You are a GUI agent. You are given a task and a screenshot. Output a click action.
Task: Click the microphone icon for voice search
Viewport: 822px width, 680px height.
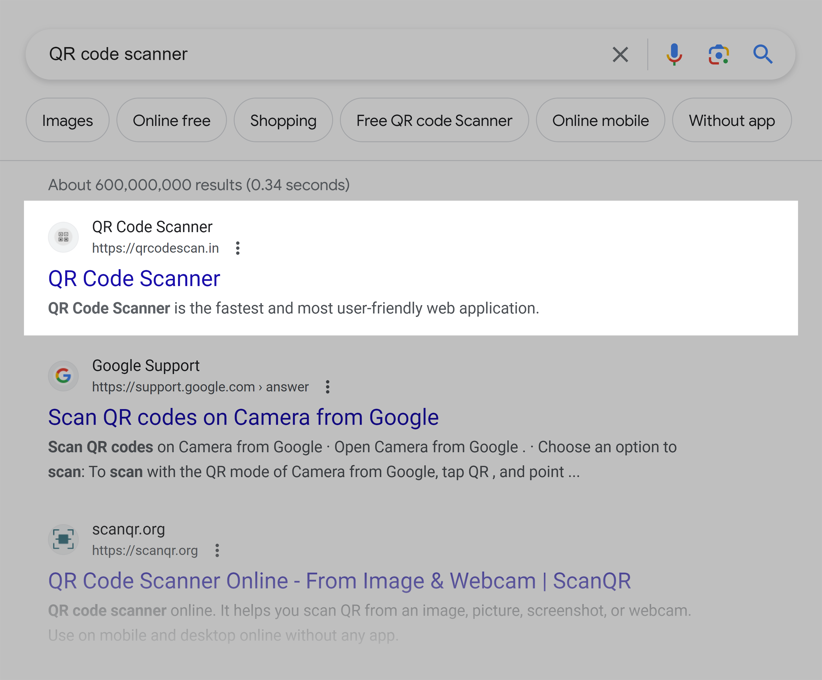(674, 54)
